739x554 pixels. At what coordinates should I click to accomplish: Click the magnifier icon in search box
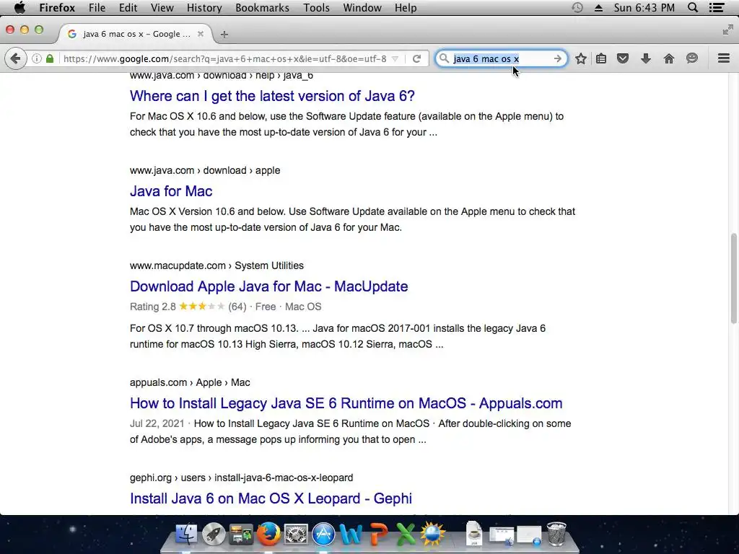click(x=444, y=58)
